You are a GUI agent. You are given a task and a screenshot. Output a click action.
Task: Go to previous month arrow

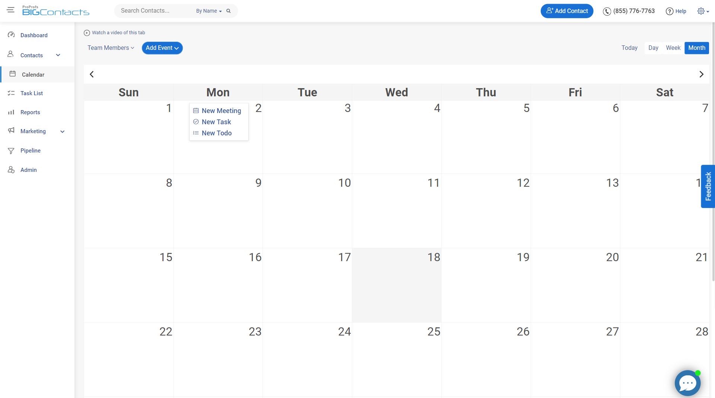(x=92, y=74)
